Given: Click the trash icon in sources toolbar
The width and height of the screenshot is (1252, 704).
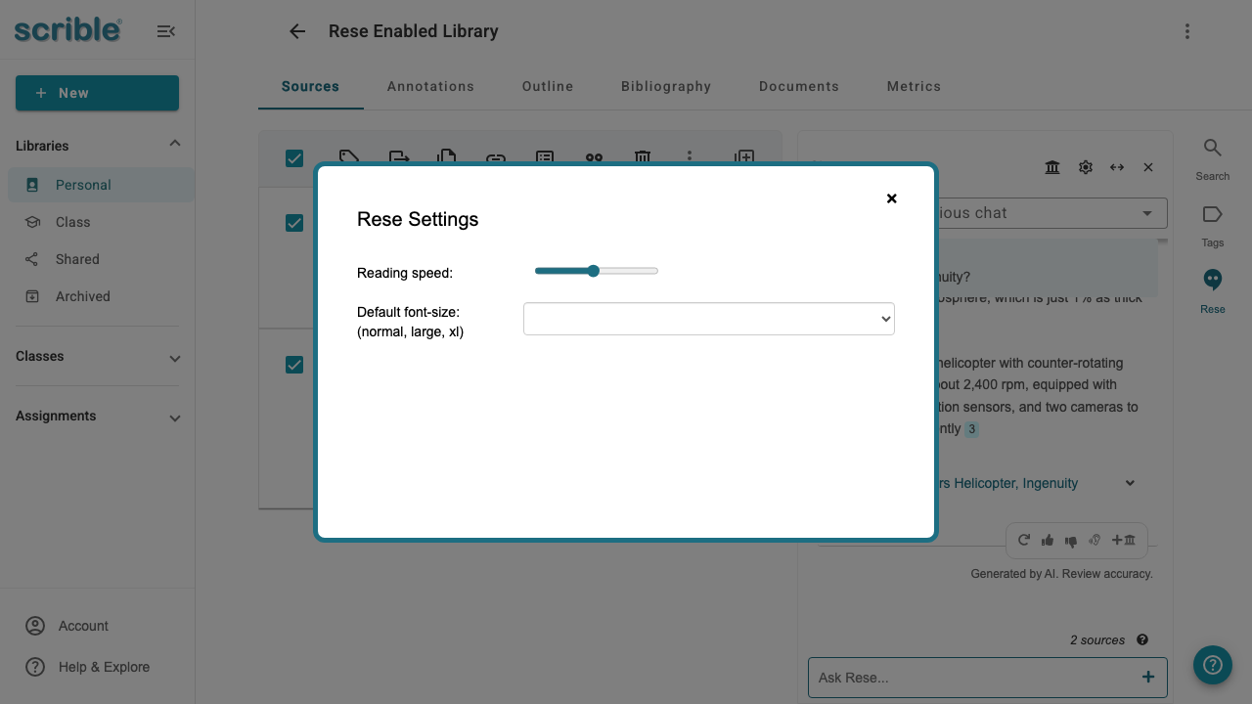Looking at the screenshot, I should pos(643,159).
